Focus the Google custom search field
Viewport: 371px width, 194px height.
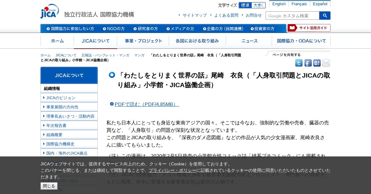tap(292, 16)
